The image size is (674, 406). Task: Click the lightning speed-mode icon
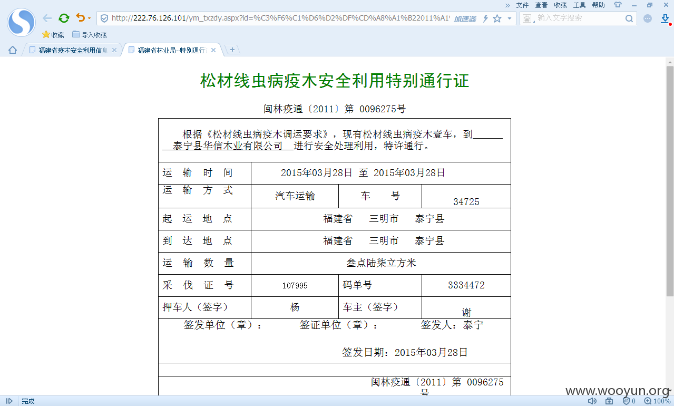tap(485, 18)
